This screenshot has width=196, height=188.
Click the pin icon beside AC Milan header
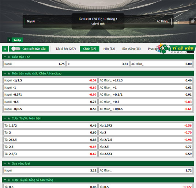click(x=193, y=21)
